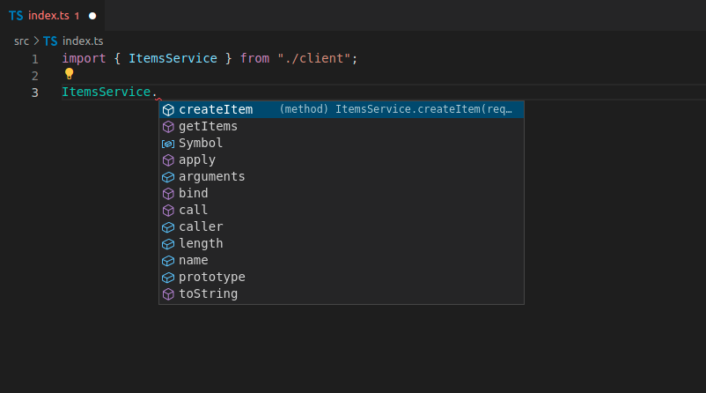
Task: Click index.ts in the breadcrumb path
Action: pos(82,41)
